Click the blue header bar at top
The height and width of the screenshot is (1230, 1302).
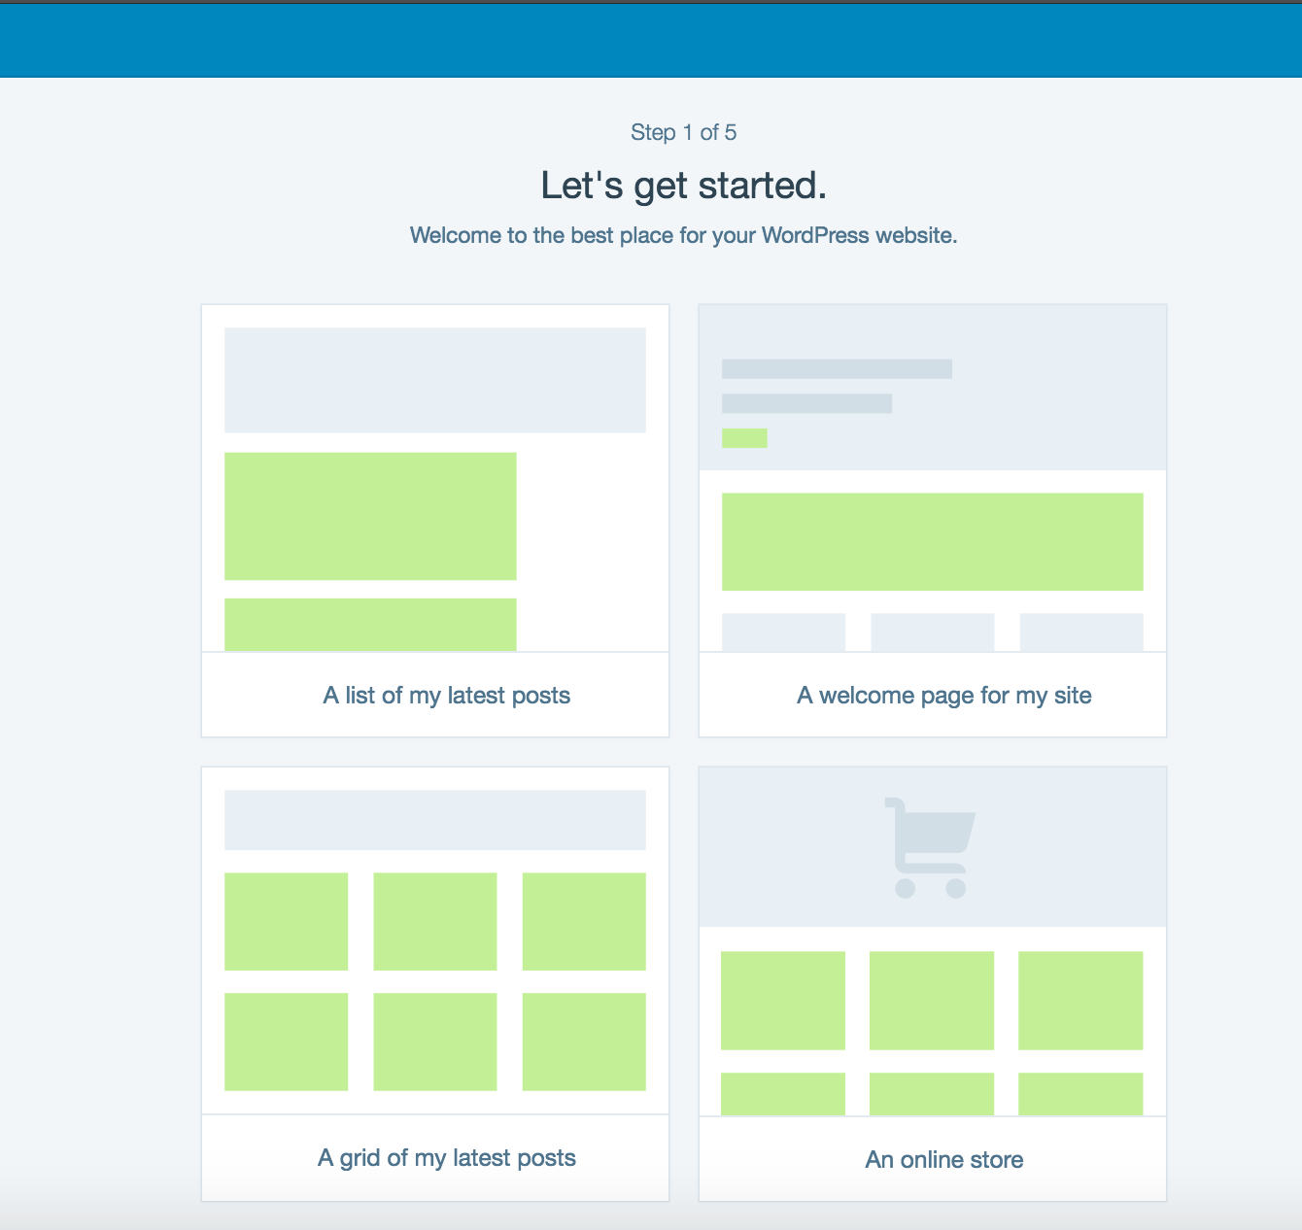651,41
